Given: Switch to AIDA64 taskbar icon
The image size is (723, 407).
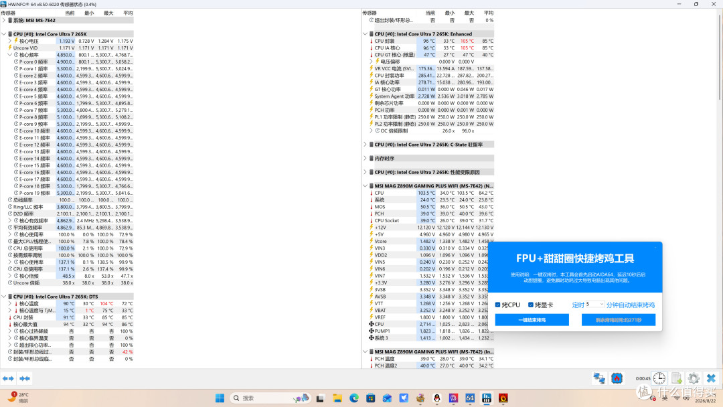Looking at the screenshot, I should pos(470,398).
